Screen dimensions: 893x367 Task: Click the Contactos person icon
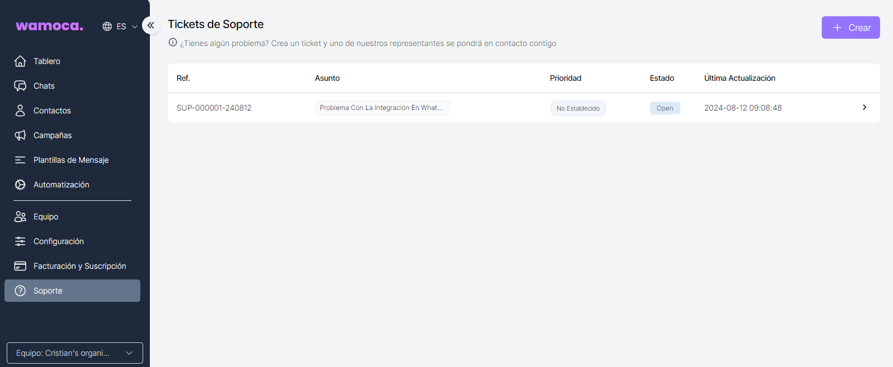[x=20, y=111]
